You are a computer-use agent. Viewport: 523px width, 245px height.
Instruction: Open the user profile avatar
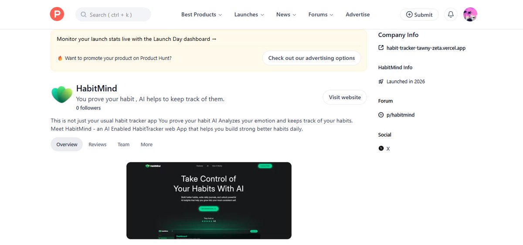click(x=470, y=14)
